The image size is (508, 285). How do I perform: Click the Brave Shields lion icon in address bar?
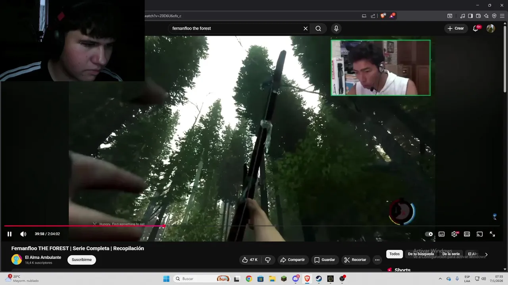click(x=383, y=16)
